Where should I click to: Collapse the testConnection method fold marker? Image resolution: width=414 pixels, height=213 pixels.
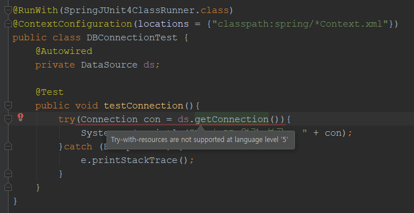pyautogui.click(x=8, y=106)
